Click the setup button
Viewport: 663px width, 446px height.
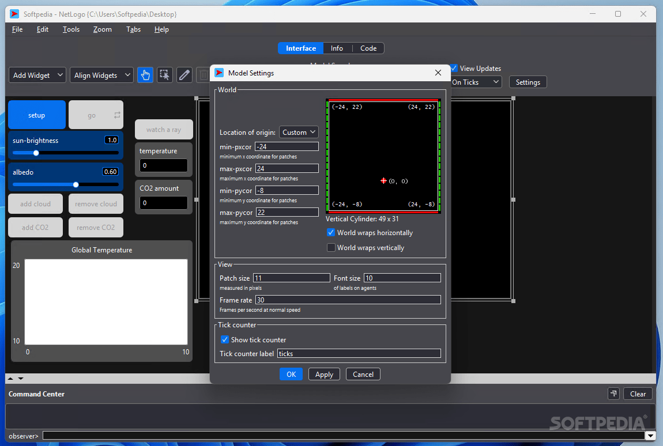click(37, 115)
